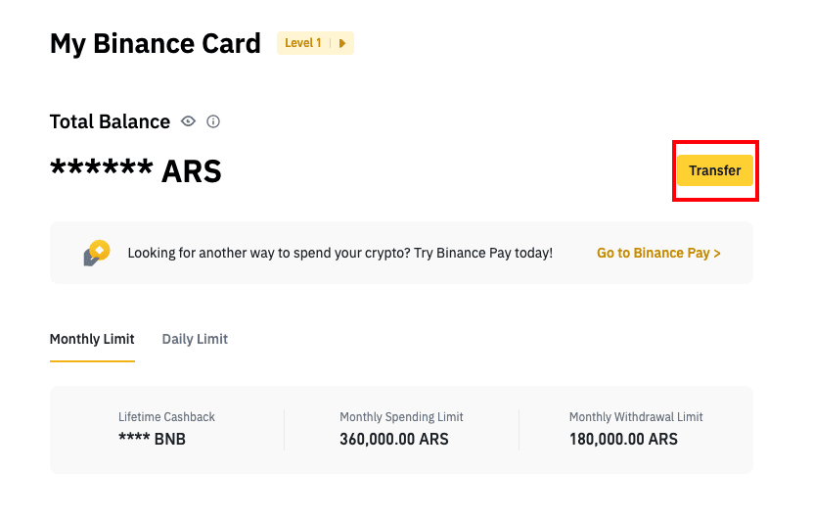
Task: Click the hidden ARS balance amount
Action: (136, 171)
